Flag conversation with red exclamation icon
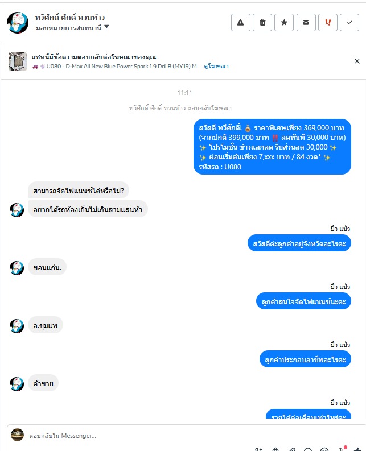 click(328, 22)
